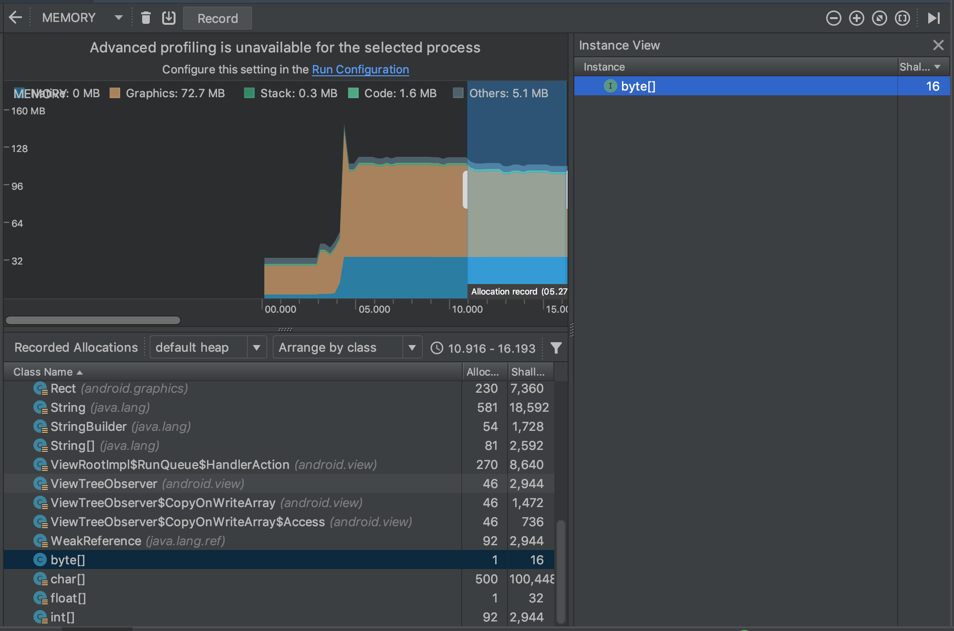This screenshot has height=631, width=954.
Task: Open the Arrange by class dropdown
Action: (x=347, y=347)
